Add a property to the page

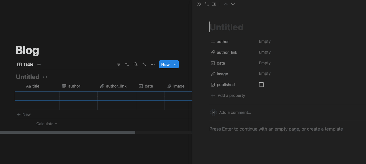point(228,95)
